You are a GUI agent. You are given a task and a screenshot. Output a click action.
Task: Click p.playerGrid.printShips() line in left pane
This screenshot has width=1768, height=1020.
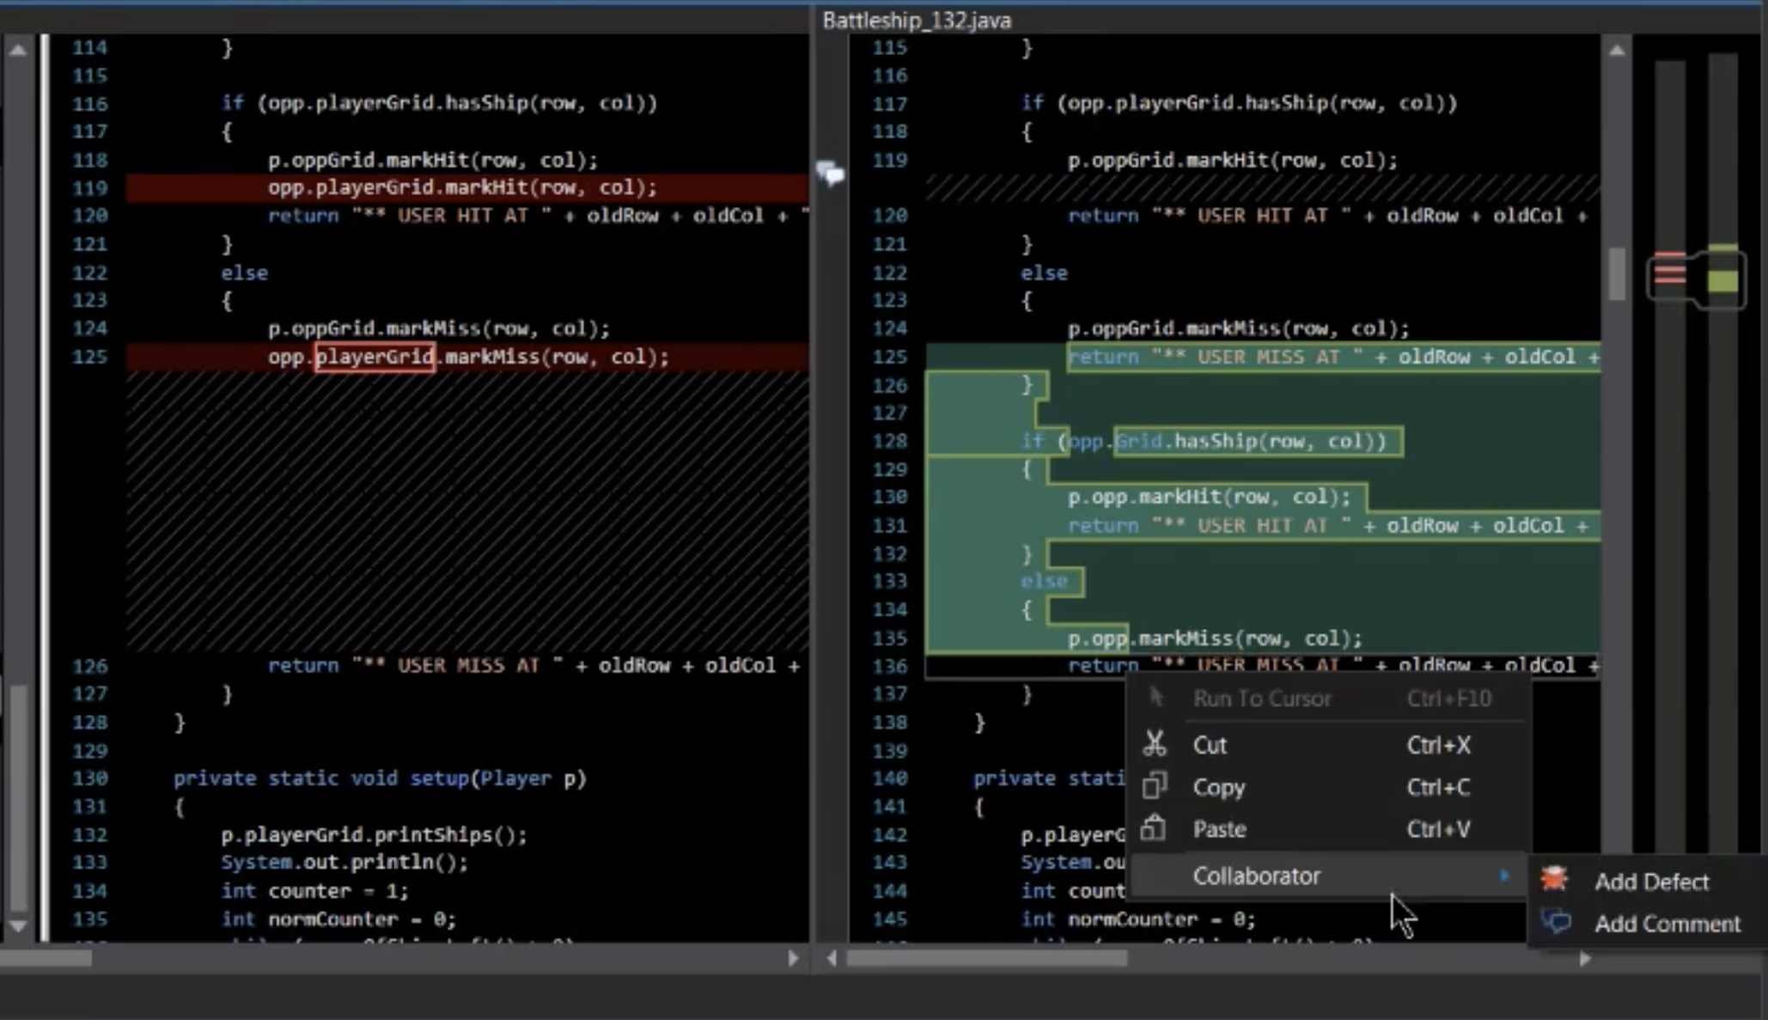(x=374, y=834)
